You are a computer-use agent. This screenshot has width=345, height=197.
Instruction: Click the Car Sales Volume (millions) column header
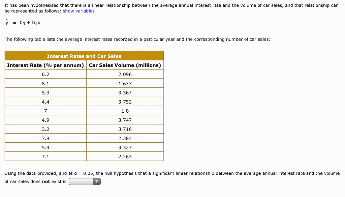(125, 65)
